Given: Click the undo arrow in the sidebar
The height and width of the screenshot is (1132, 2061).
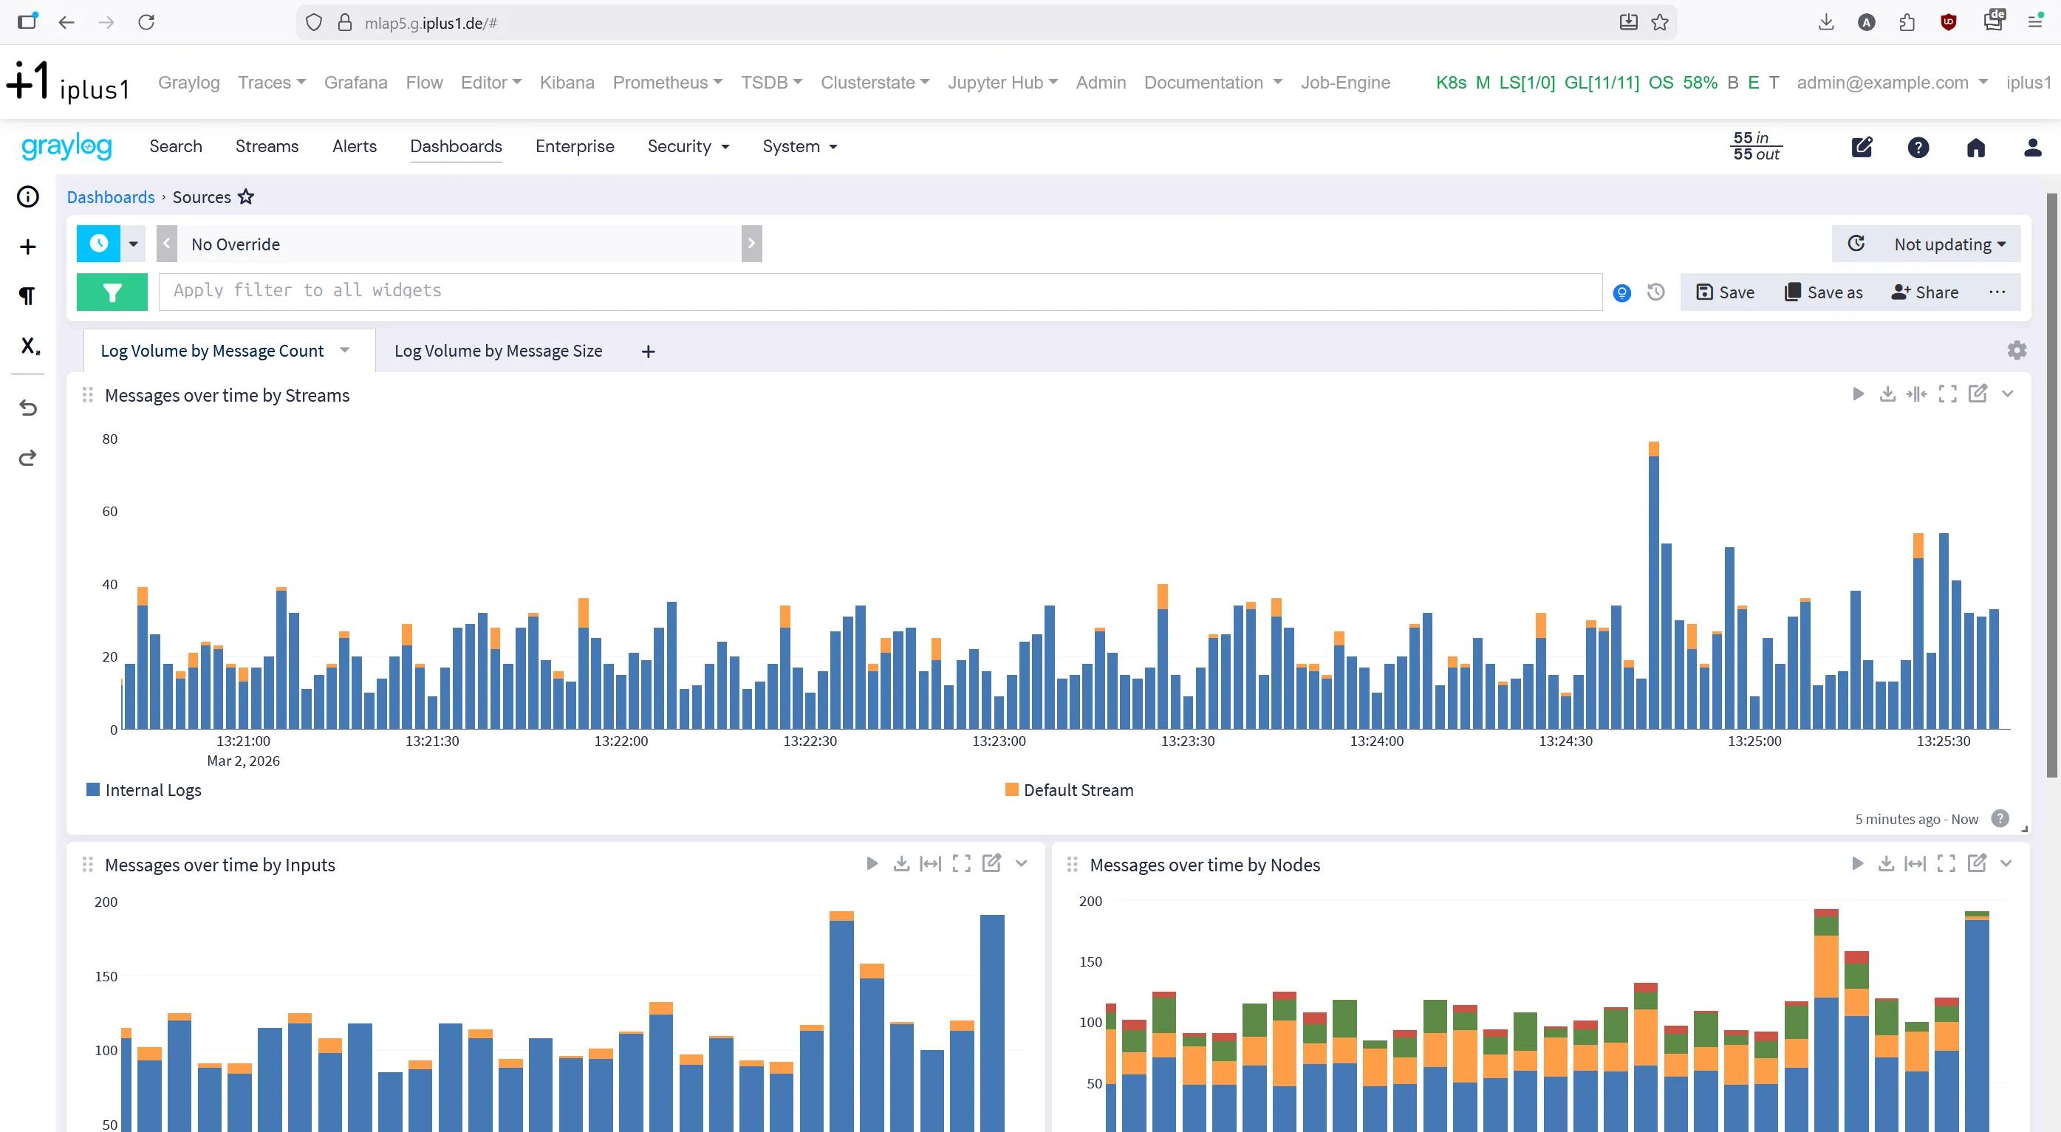Looking at the screenshot, I should coord(27,407).
